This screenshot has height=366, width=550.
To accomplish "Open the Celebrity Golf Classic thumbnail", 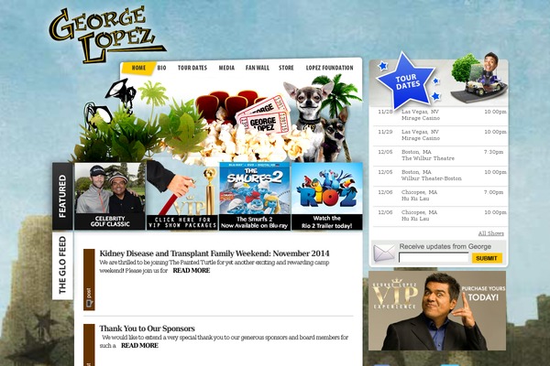I will pyautogui.click(x=110, y=196).
